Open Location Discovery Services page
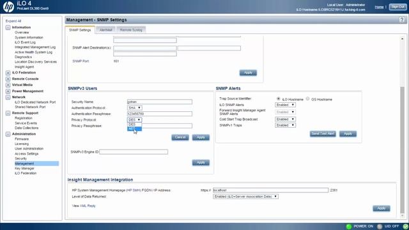 coord(36,62)
